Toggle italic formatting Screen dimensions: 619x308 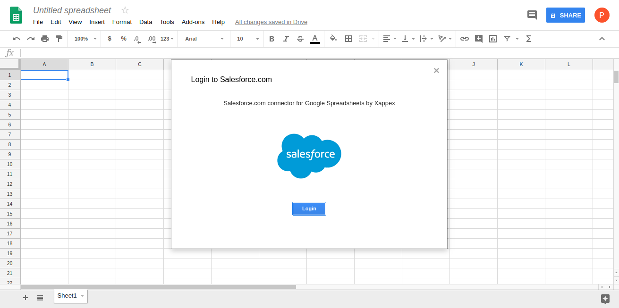[x=286, y=39]
